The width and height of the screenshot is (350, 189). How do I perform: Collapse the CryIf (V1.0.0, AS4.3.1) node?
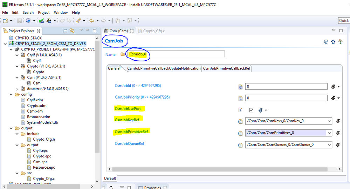(x=17, y=55)
